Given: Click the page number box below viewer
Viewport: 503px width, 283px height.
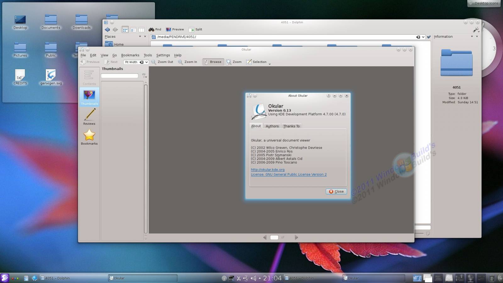Looking at the screenshot, I should (274, 237).
